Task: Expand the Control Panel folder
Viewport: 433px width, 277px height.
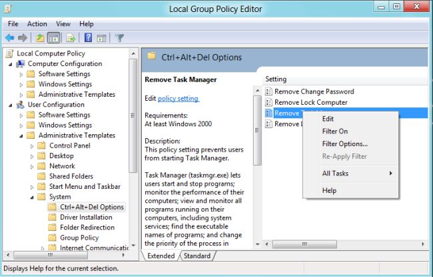Action: pos(32,146)
